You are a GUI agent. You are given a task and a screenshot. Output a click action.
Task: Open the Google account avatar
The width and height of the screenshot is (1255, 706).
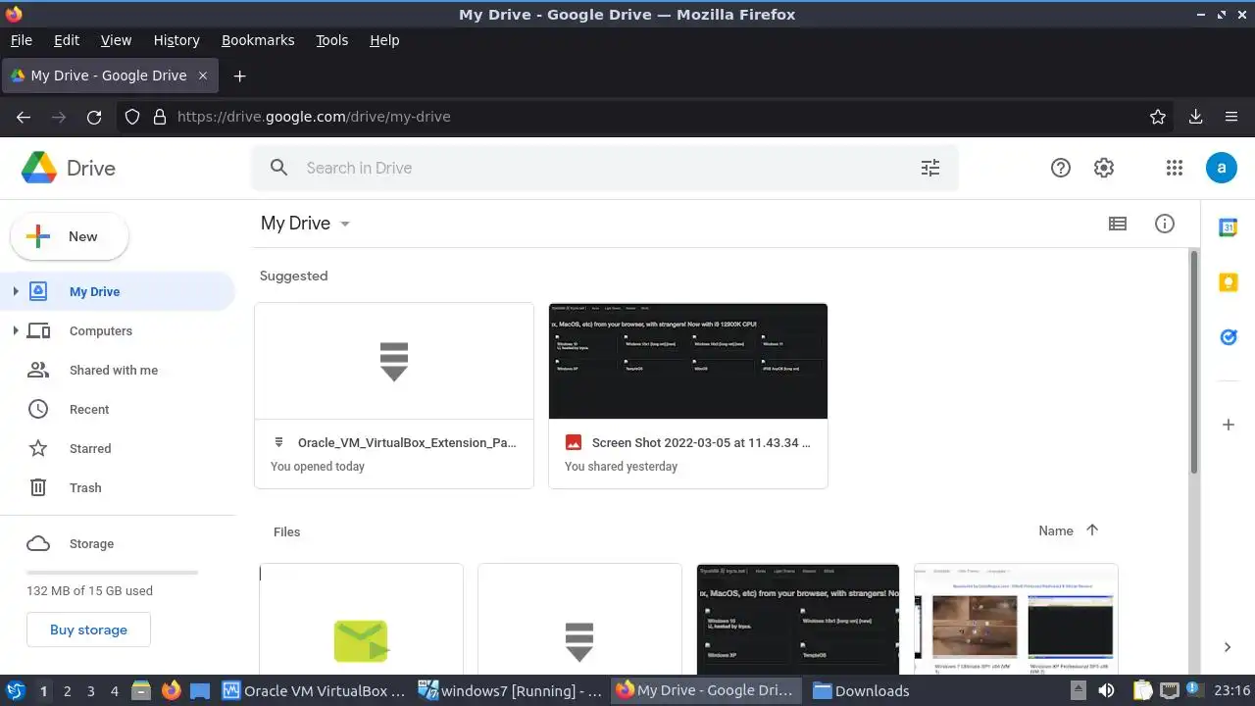1221,168
